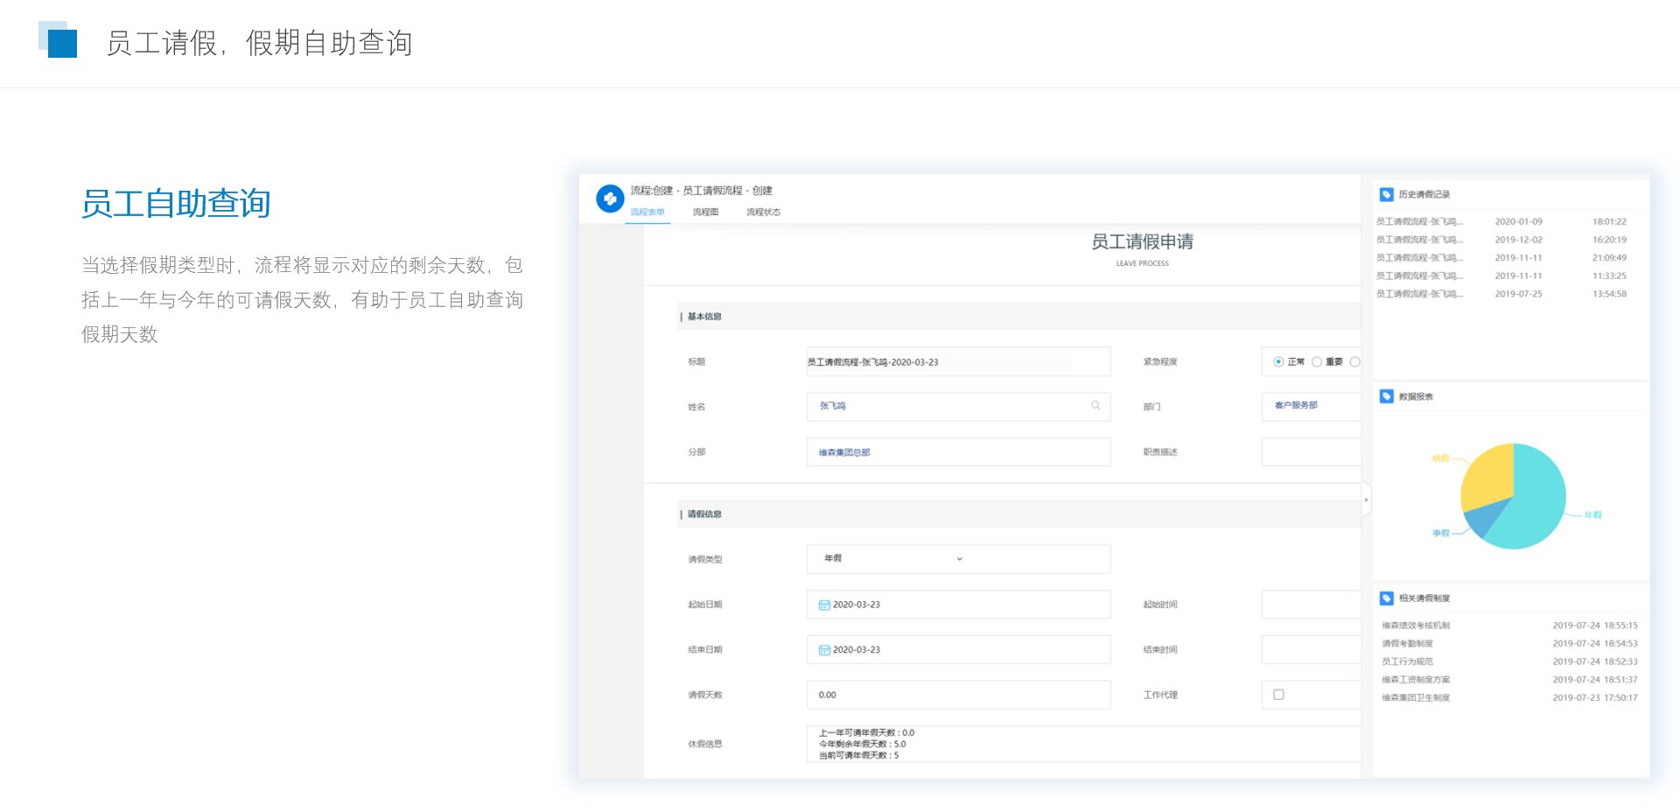Click the search icon in 姓名 field
Viewport: 1680px width, 811px height.
(1095, 406)
